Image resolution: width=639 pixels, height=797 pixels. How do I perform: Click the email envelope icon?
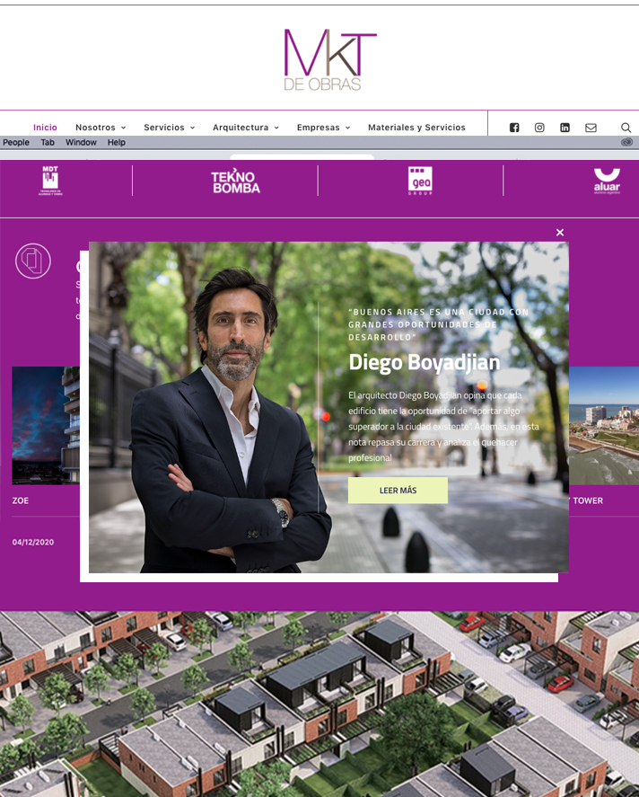click(591, 128)
